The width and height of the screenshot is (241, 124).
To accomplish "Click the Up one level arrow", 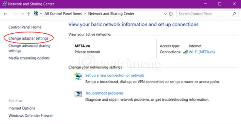I will [x=29, y=14].
